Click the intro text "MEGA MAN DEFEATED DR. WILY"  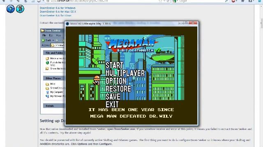coord(131,116)
